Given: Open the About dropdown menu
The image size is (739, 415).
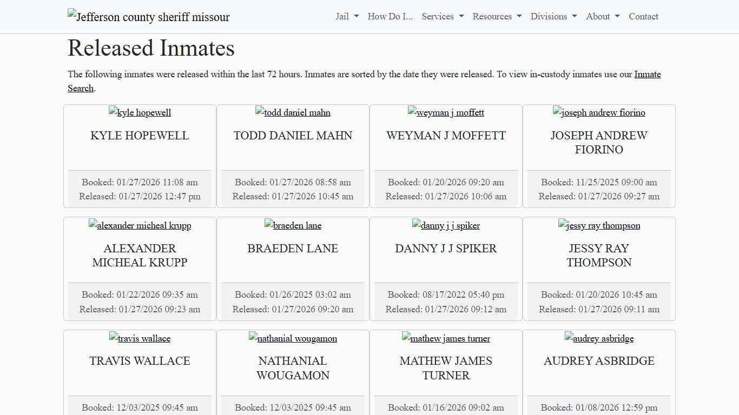Looking at the screenshot, I should pyautogui.click(x=603, y=16).
